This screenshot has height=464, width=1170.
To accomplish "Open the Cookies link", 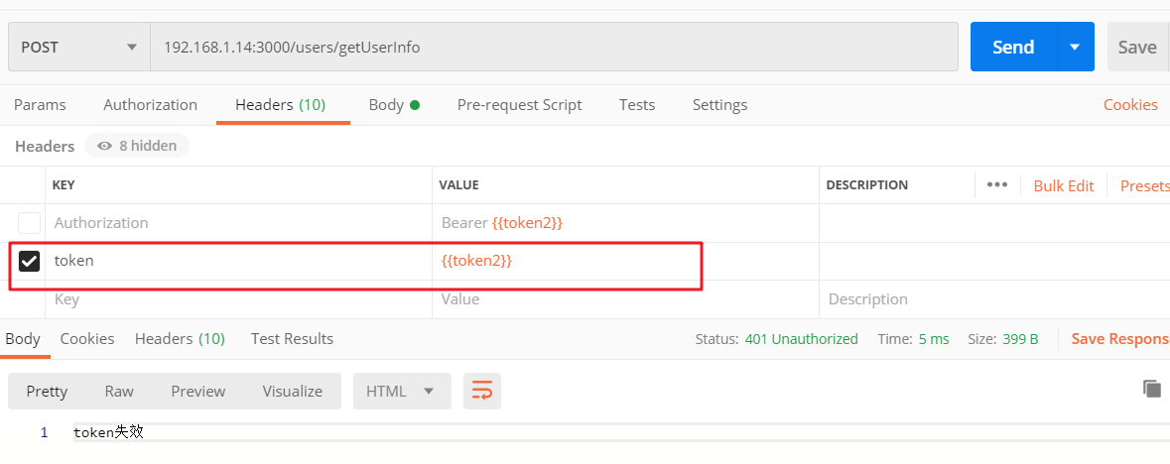I will tap(1130, 105).
